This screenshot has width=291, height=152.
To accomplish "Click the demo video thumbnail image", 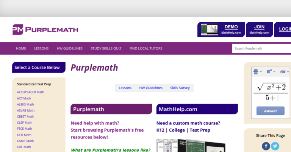I will tap(209, 29).
